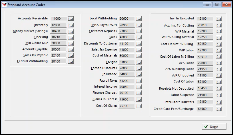Open lookup button for Checking
This screenshot has width=233, height=135.
(71, 38)
